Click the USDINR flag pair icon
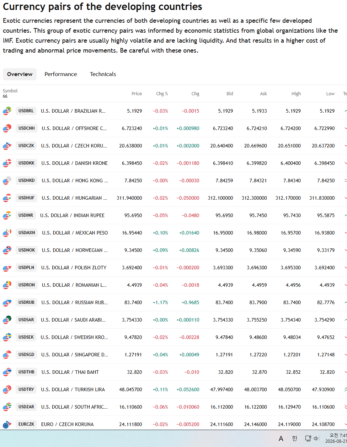The height and width of the screenshot is (447, 347). point(7,215)
